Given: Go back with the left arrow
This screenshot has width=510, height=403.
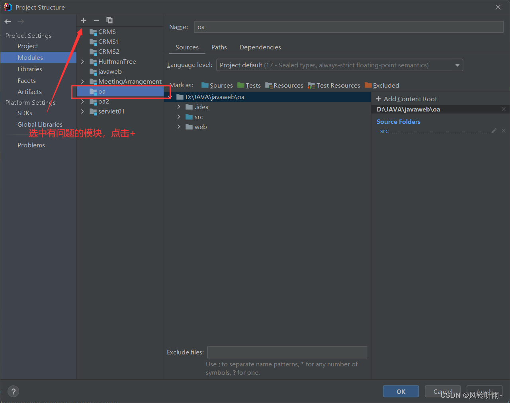Looking at the screenshot, I should pos(8,22).
